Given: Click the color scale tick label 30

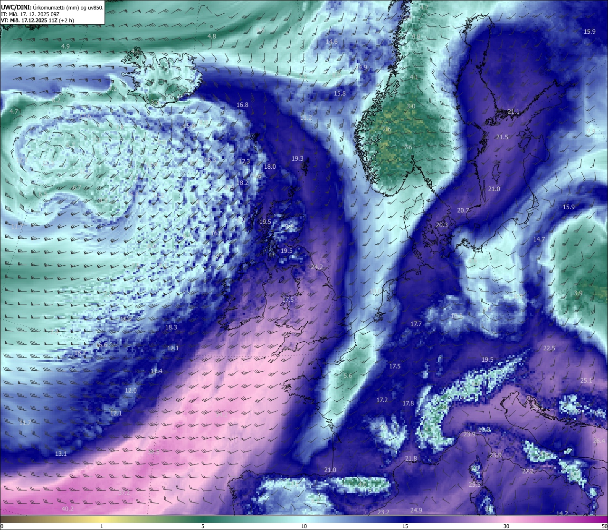Looking at the screenshot, I should [506, 526].
